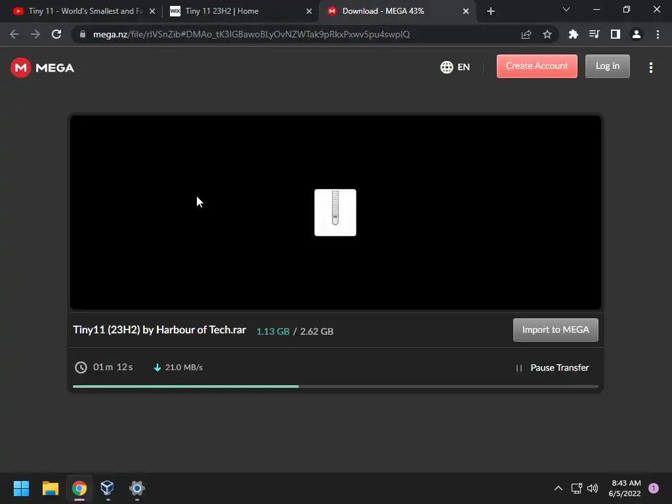The image size is (672, 504).
Task: Close the Tiny 11 YouTube tab
Action: [x=152, y=11]
